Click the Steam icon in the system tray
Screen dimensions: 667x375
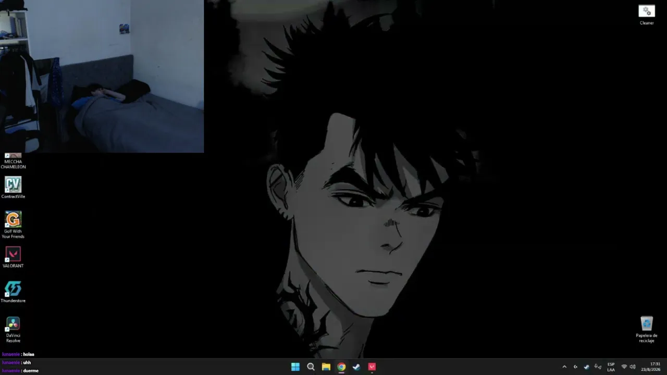point(587,367)
